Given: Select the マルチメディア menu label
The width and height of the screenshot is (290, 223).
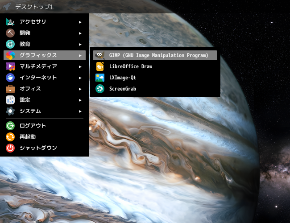Looking at the screenshot, I should [x=38, y=66].
